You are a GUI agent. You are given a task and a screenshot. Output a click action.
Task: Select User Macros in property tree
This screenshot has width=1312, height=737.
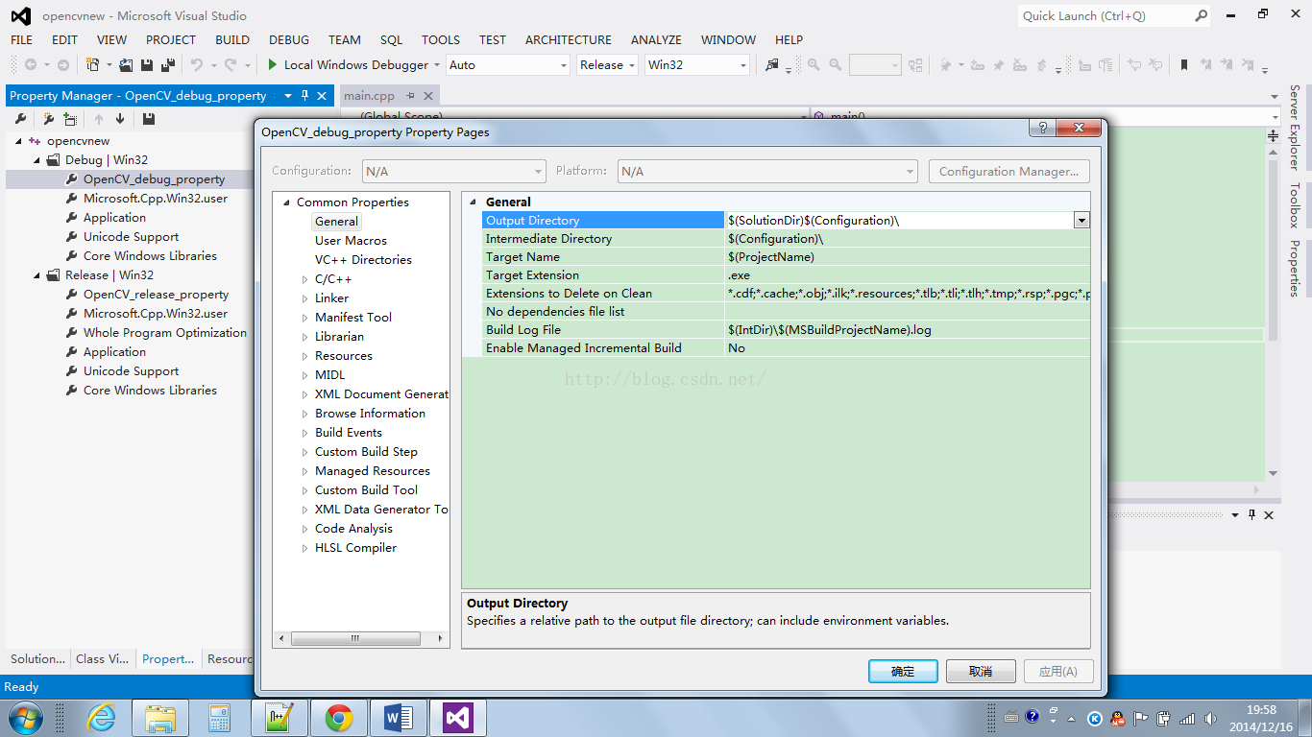(351, 241)
